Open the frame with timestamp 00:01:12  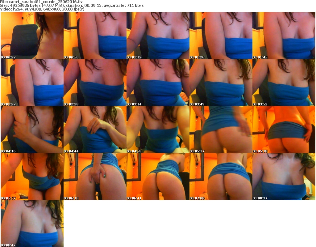(158, 36)
